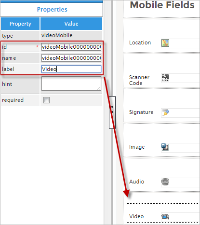The image size is (200, 225).
Task: Click the hint textarea resize handle
Action: pos(99,88)
